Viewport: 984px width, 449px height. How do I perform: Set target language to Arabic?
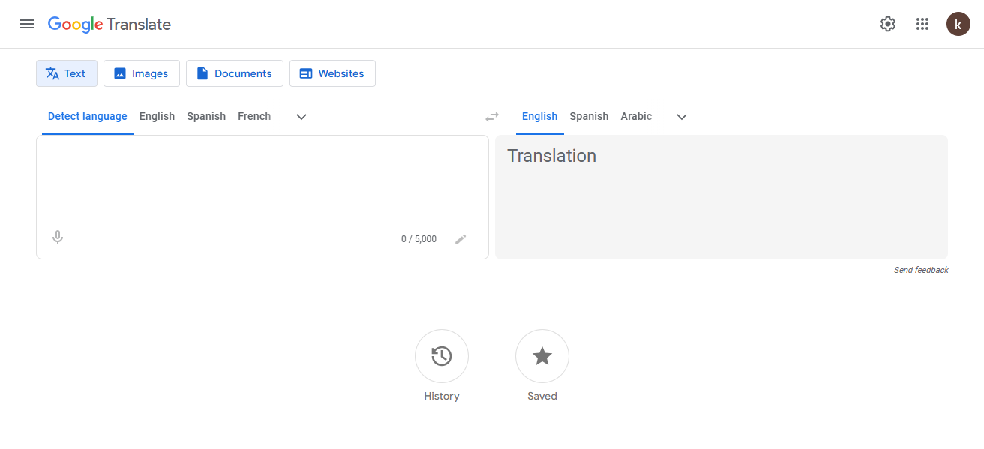636,116
